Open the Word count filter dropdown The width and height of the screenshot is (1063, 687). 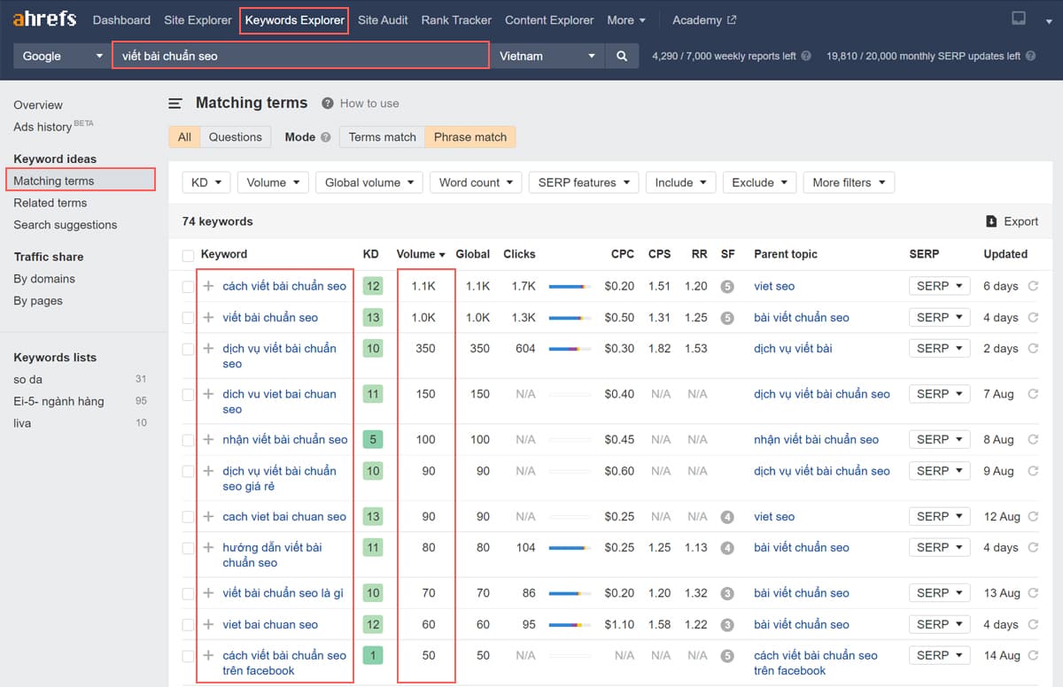pyautogui.click(x=475, y=182)
